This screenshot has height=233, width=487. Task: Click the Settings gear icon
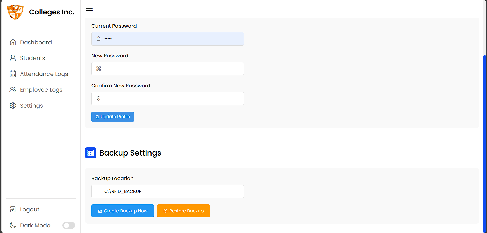[x=13, y=105]
